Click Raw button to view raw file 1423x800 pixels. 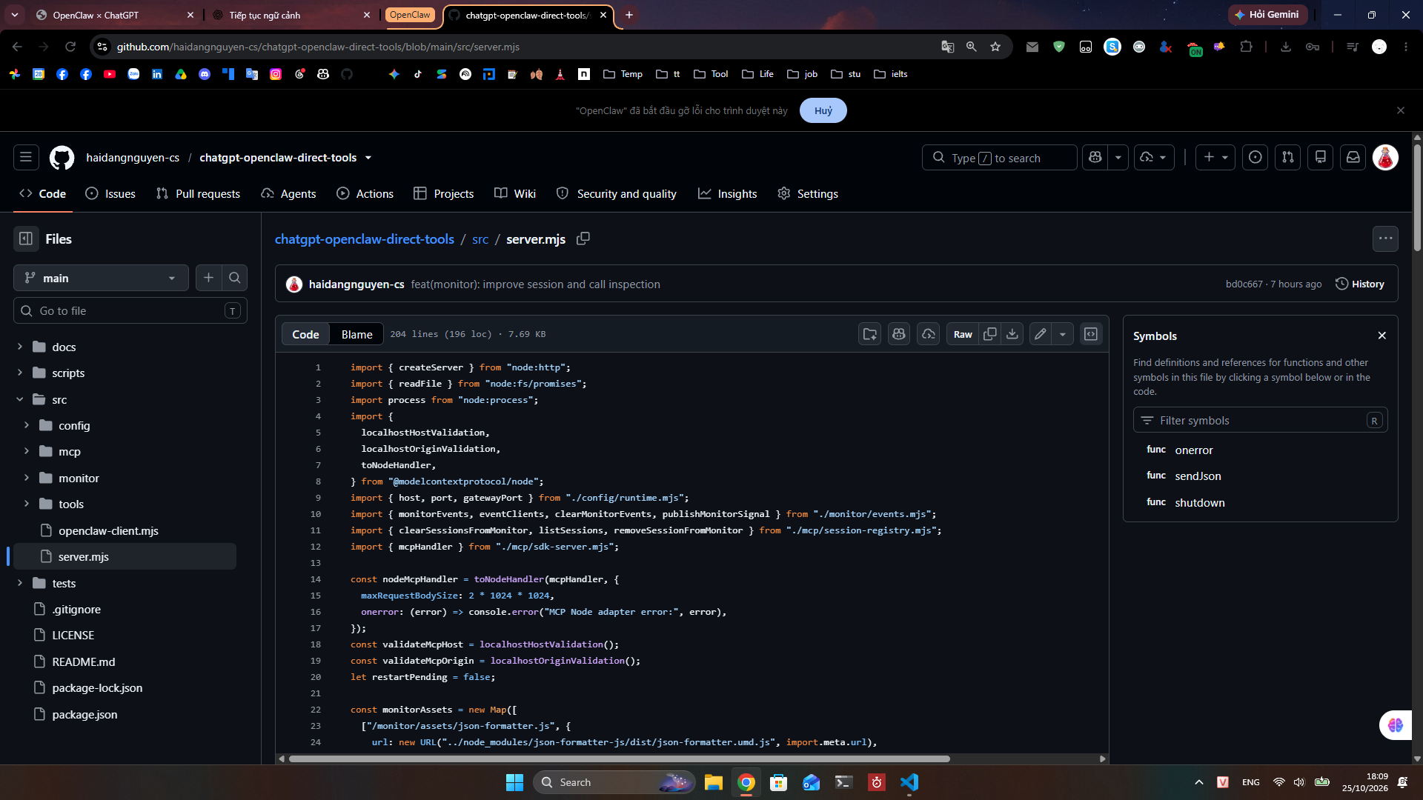[x=963, y=334]
